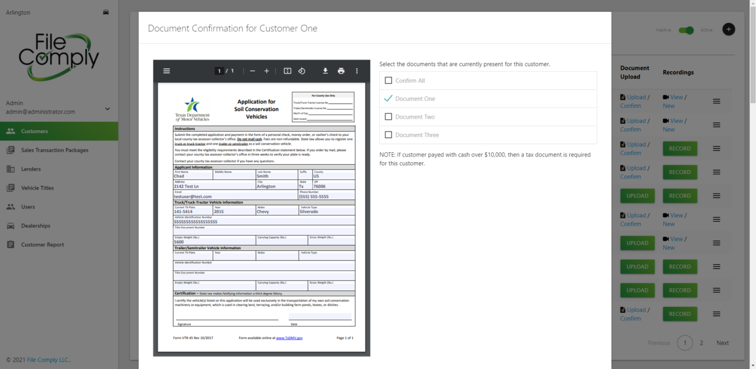
Task: Click the First Name field containing Chad
Action: point(193,176)
